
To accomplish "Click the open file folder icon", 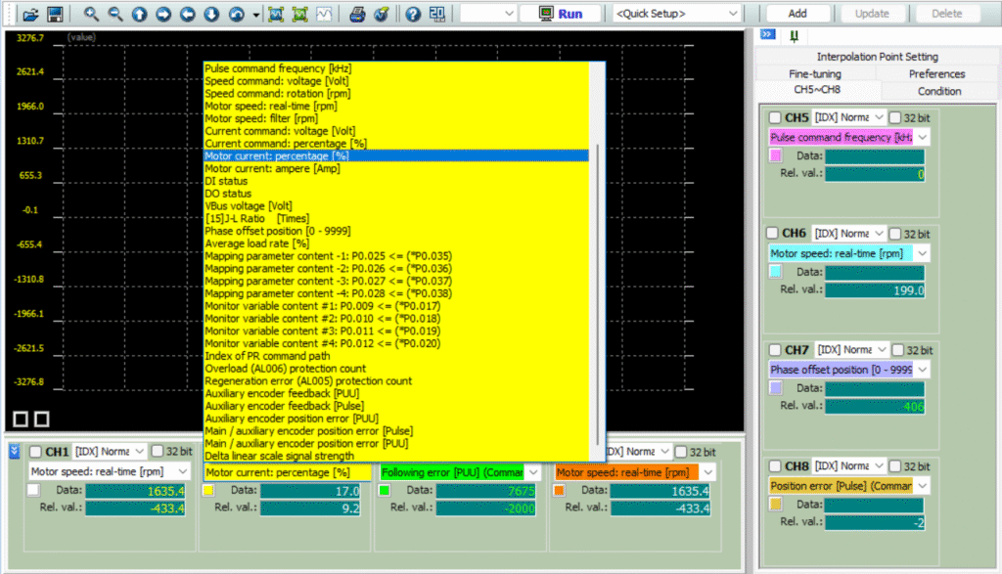I will click(30, 15).
